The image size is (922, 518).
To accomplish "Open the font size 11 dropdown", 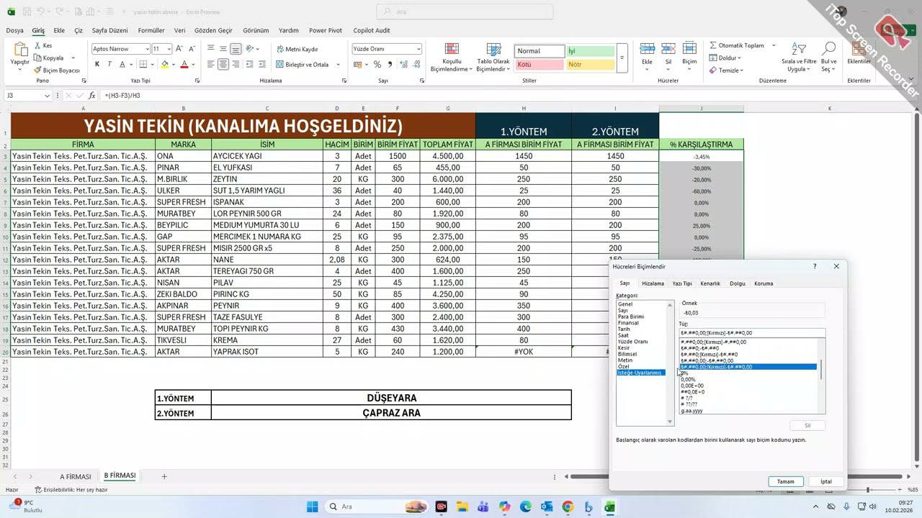I will tap(169, 49).
